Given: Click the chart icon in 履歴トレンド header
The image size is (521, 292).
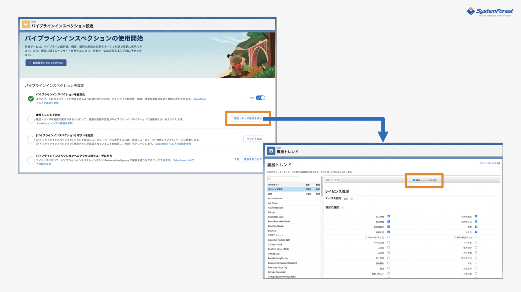Looking at the screenshot, I should (x=271, y=150).
